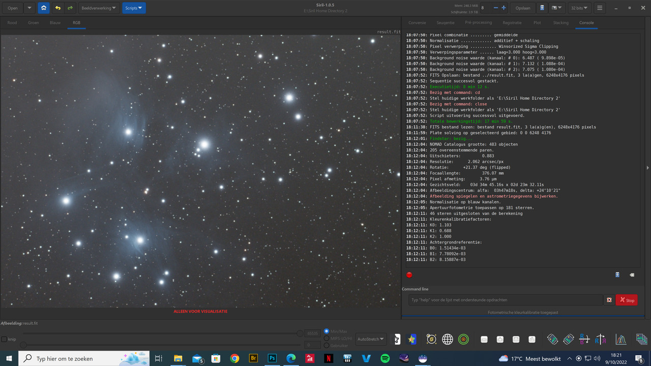Enable the knip checkbox
Screen dimensions: 651x366
(x=5, y=339)
